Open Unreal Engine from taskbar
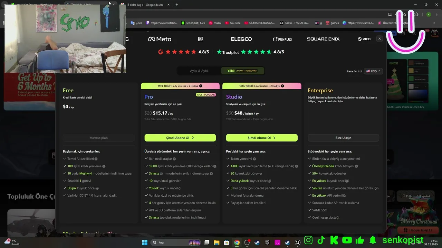Viewport: 442px width, 248px height. 298,242
